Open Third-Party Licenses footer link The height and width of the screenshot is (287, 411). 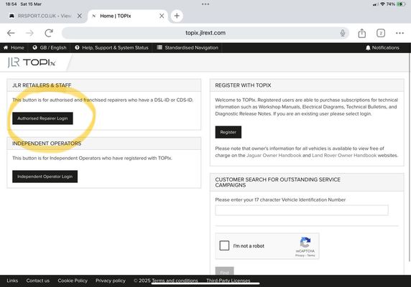coord(228,281)
